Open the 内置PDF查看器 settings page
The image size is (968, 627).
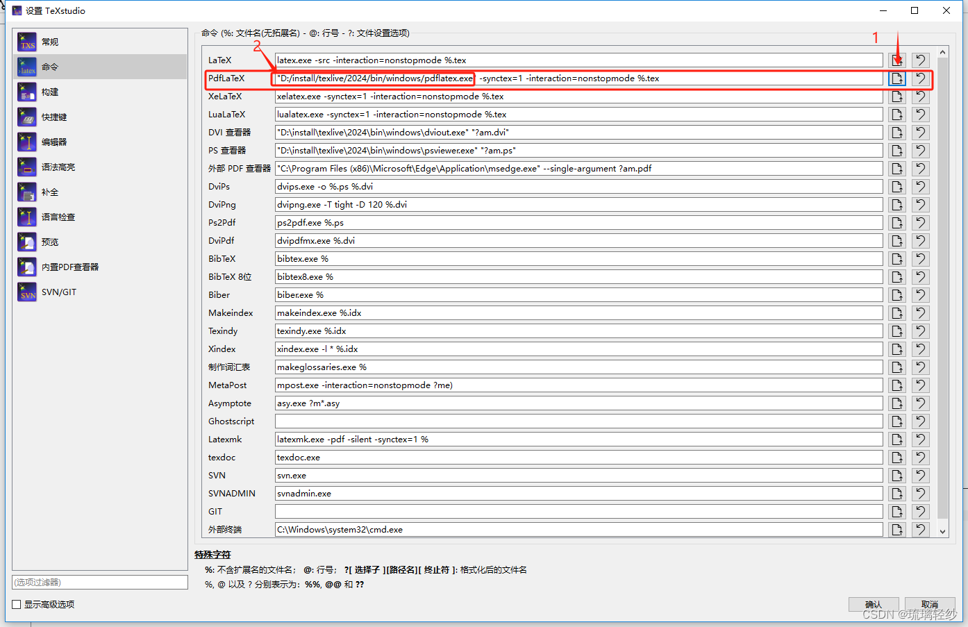(101, 267)
